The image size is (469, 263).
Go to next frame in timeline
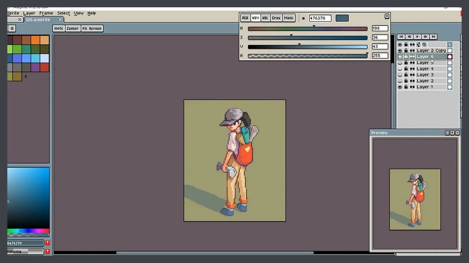coord(425,37)
